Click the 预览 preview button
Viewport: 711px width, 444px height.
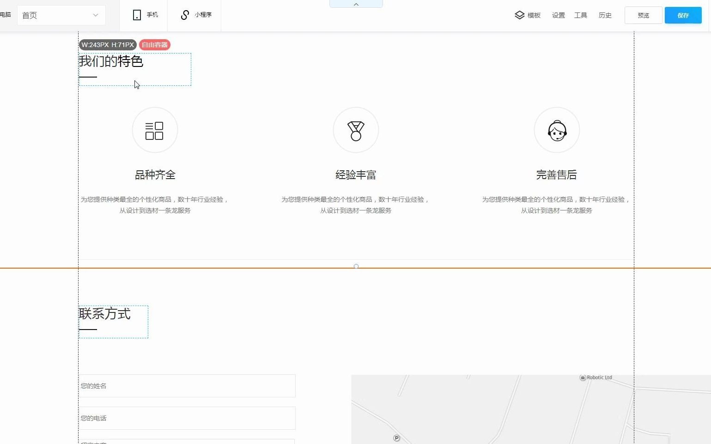tap(643, 15)
